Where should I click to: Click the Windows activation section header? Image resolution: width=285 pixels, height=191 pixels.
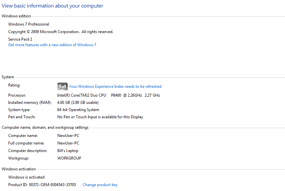tap(19, 169)
